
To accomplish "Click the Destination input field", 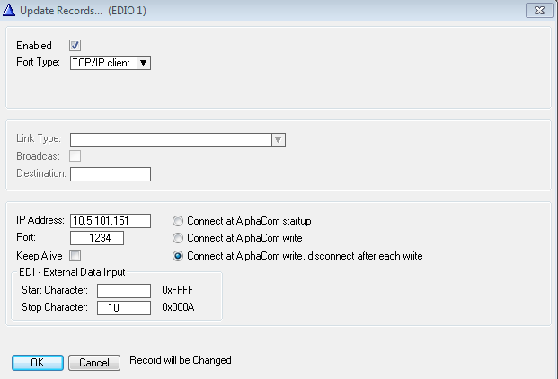I will point(111,174).
